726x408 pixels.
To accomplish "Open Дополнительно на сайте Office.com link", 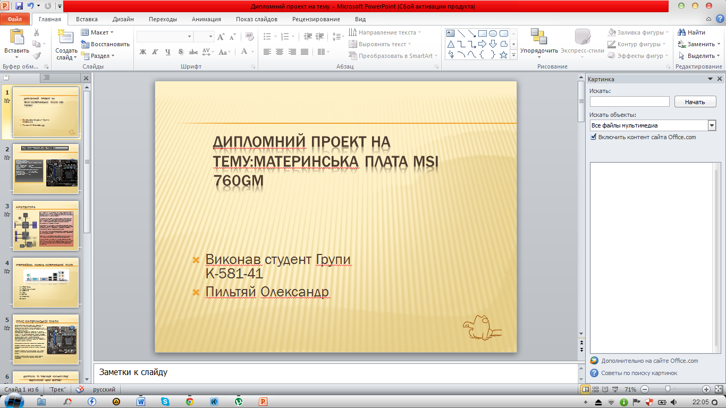I will (x=649, y=361).
